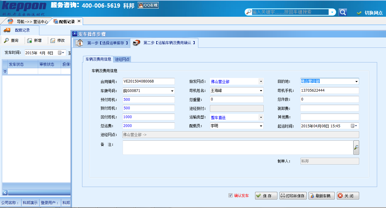Switch to the 途经网点 tab
Image resolution: width=386 pixels, height=208 pixels.
[x=122, y=59]
